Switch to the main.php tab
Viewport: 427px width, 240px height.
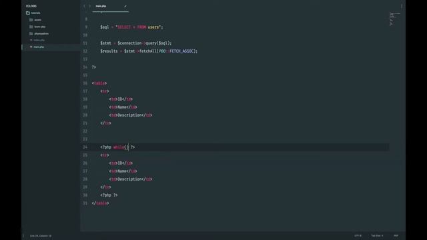(x=110, y=6)
